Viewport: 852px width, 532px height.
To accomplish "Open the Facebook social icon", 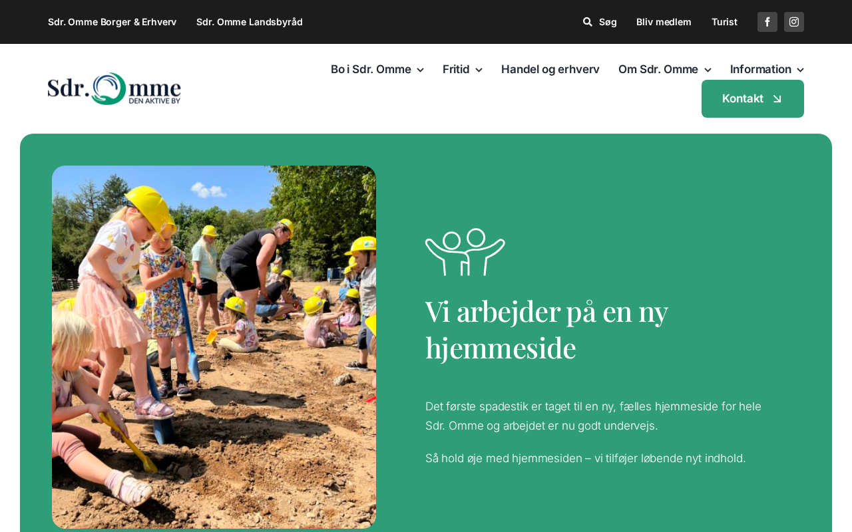I will click(767, 22).
